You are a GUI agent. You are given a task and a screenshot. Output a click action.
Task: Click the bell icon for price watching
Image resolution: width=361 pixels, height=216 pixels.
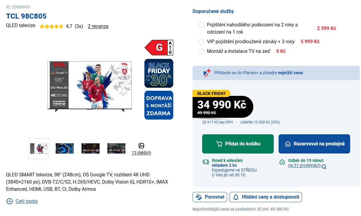coord(236,197)
